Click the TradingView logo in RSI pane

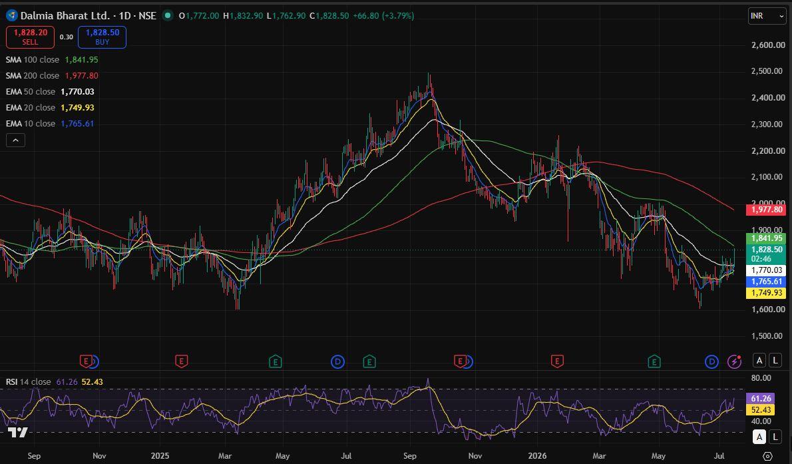click(18, 432)
